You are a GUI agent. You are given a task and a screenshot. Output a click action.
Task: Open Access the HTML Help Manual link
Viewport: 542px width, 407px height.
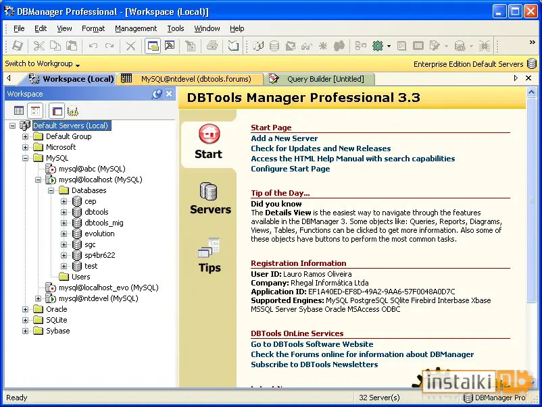point(353,159)
